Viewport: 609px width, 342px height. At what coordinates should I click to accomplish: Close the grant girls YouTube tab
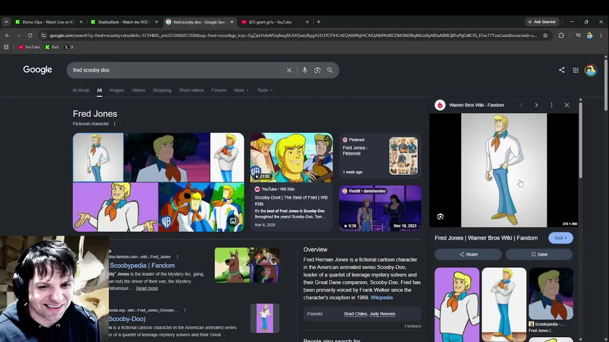(x=307, y=22)
